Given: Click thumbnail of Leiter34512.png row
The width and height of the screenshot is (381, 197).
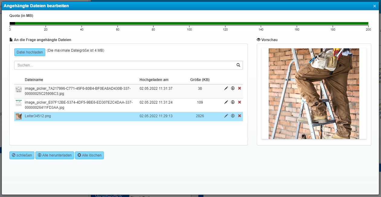Looking at the screenshot, I should (19, 117).
